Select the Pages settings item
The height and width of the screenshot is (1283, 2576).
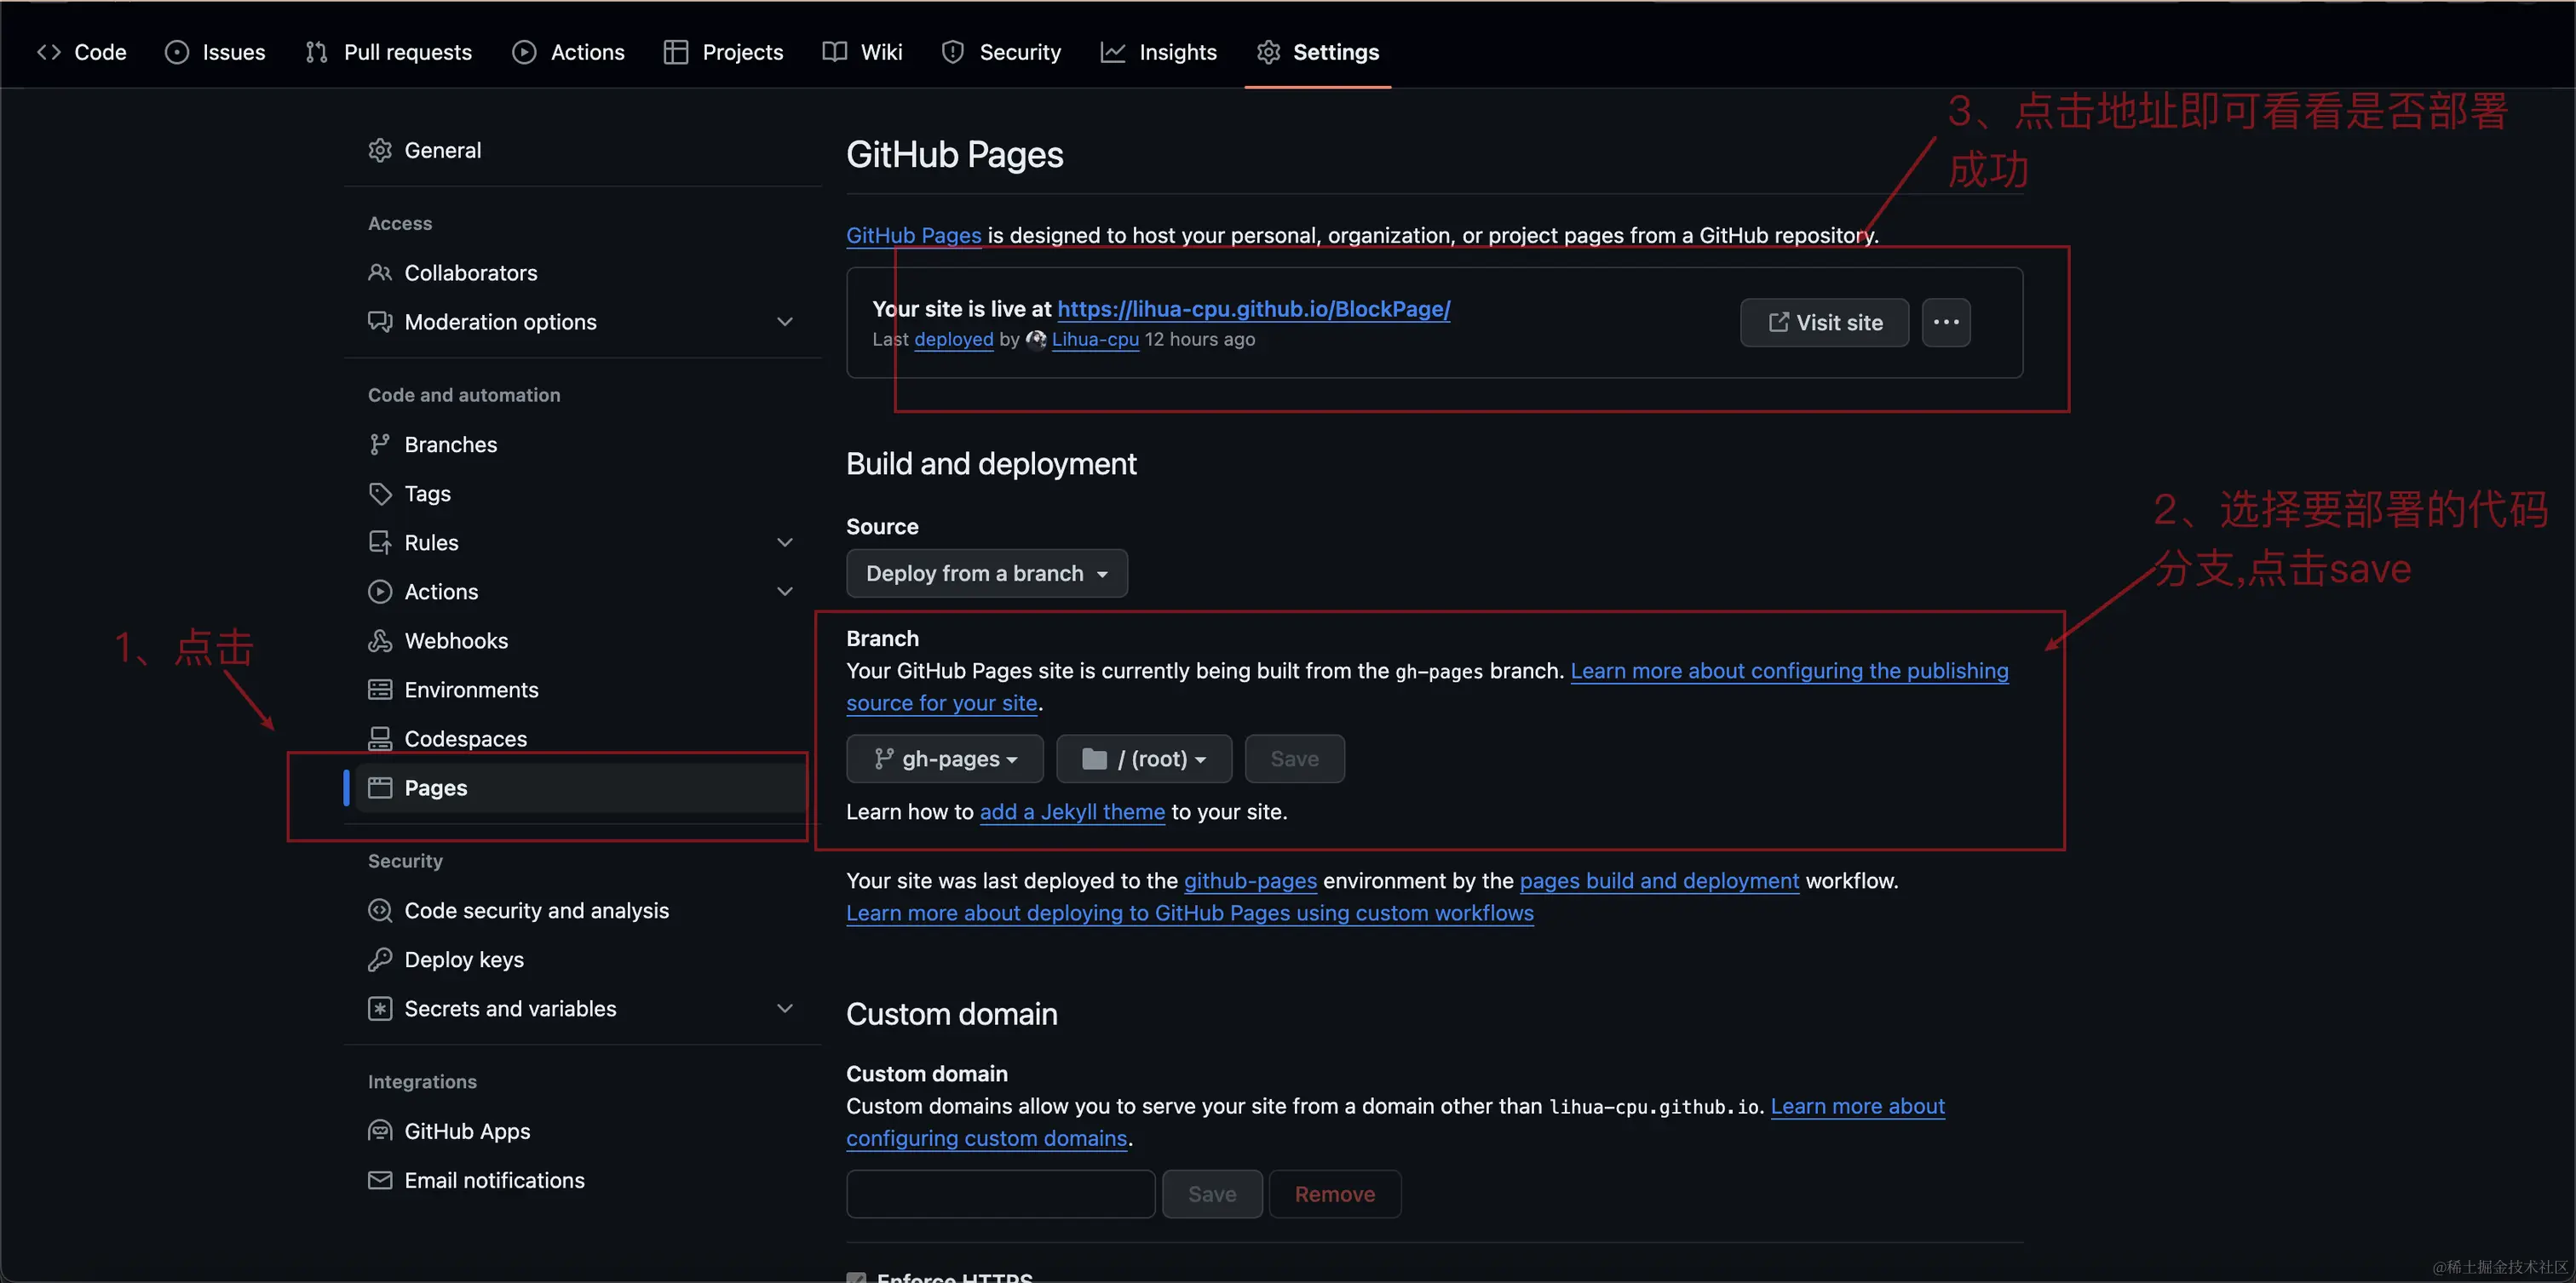[x=435, y=788]
